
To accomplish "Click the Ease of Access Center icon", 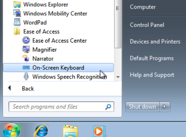I will [x=26, y=40].
